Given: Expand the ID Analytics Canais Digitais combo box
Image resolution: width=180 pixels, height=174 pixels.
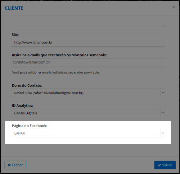Looking at the screenshot, I should point(88,113).
